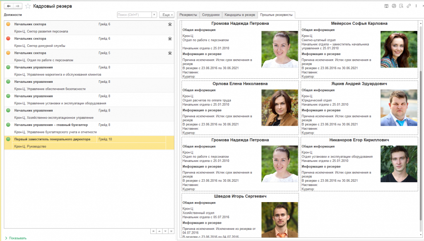Switch to the Резервисты tab

pyautogui.click(x=188, y=15)
